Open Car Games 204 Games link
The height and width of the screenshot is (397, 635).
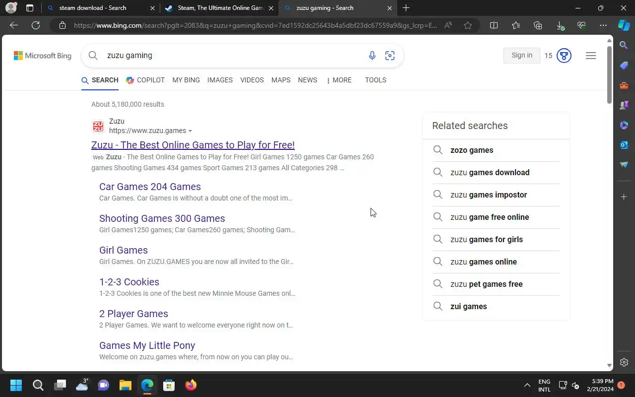pyautogui.click(x=150, y=187)
